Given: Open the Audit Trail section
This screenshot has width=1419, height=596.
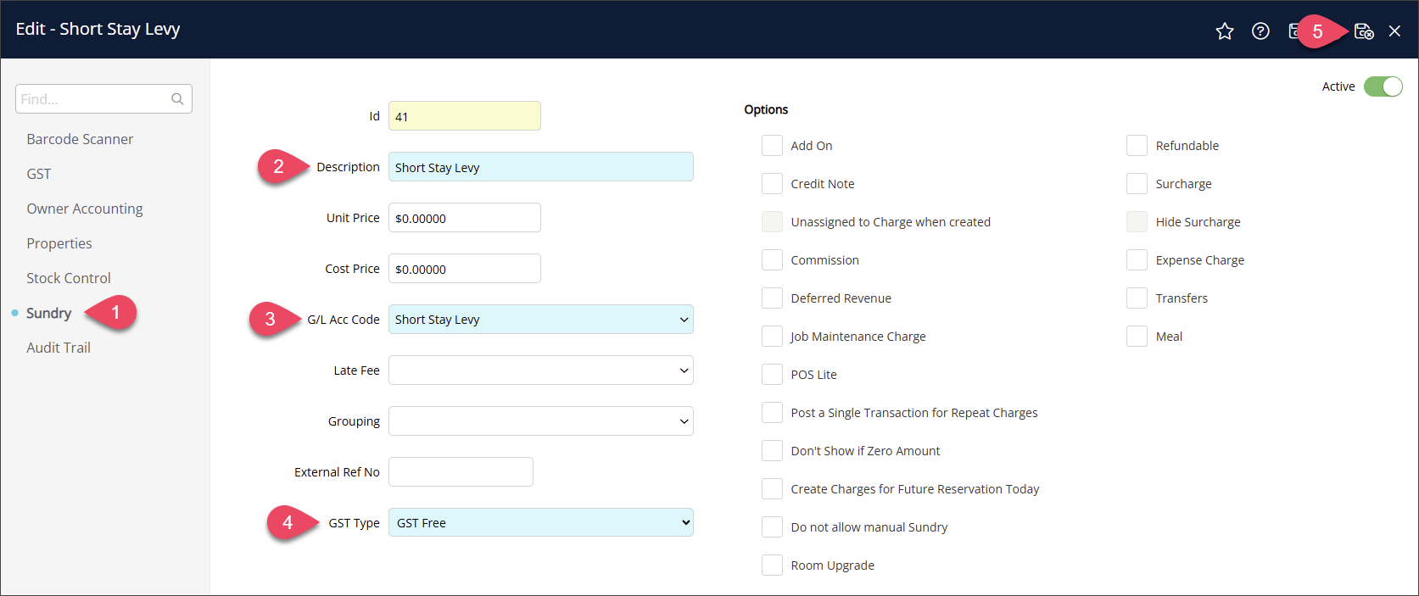Looking at the screenshot, I should click(x=59, y=348).
